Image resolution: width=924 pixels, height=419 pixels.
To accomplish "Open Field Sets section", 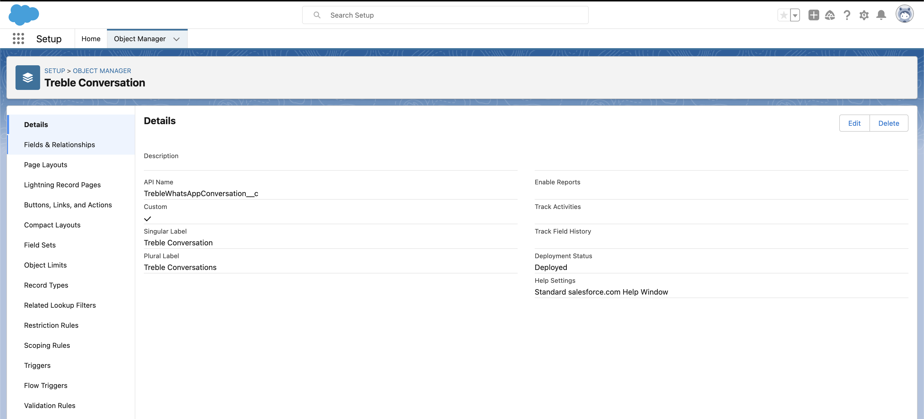I will (x=71, y=245).
